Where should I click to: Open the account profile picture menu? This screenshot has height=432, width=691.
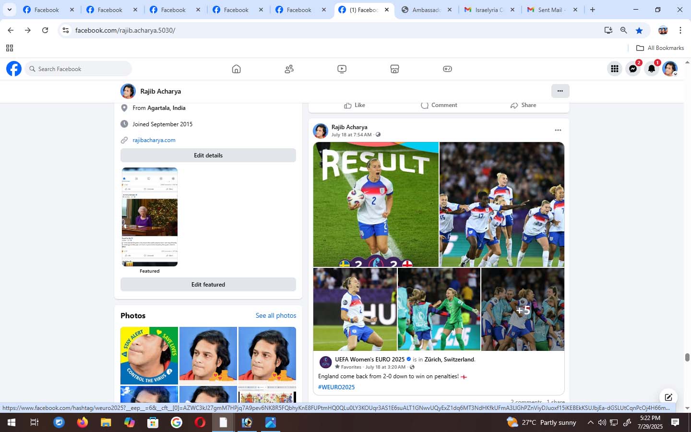click(x=670, y=69)
